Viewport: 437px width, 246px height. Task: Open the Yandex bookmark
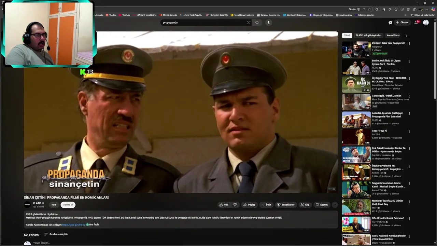111,15
